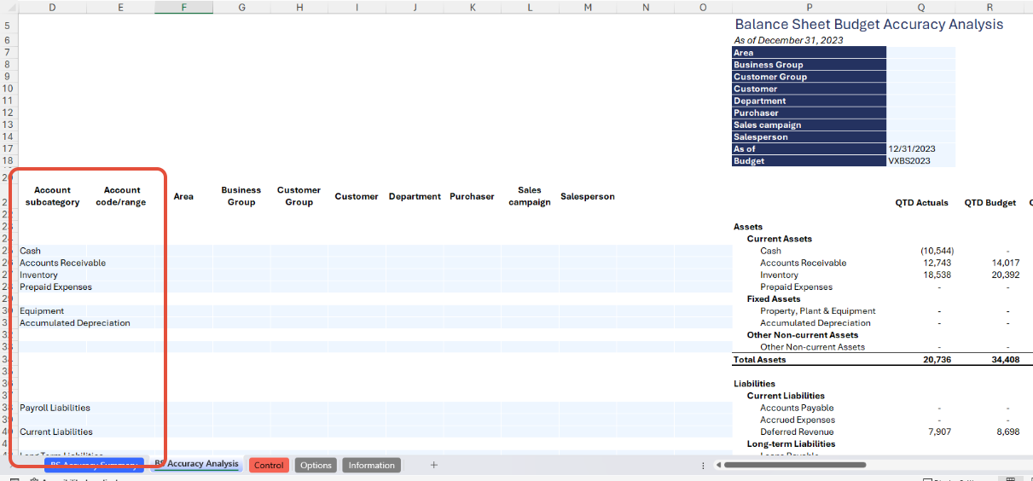Select column K header
The width and height of the screenshot is (1033, 481).
point(472,8)
